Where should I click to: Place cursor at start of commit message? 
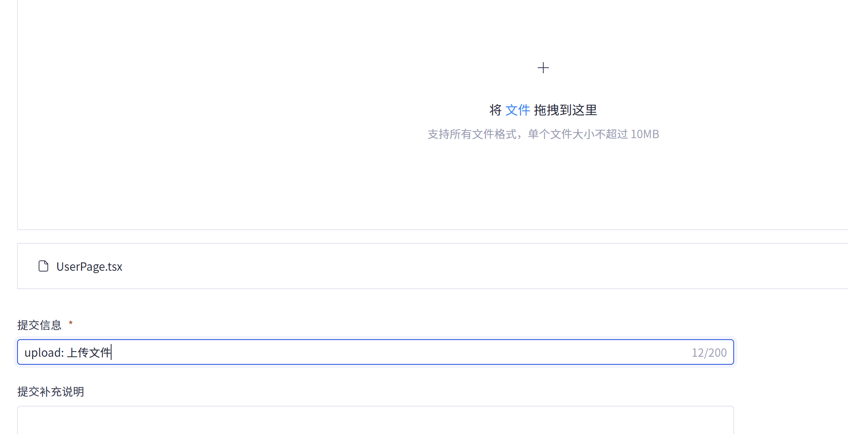tap(25, 352)
